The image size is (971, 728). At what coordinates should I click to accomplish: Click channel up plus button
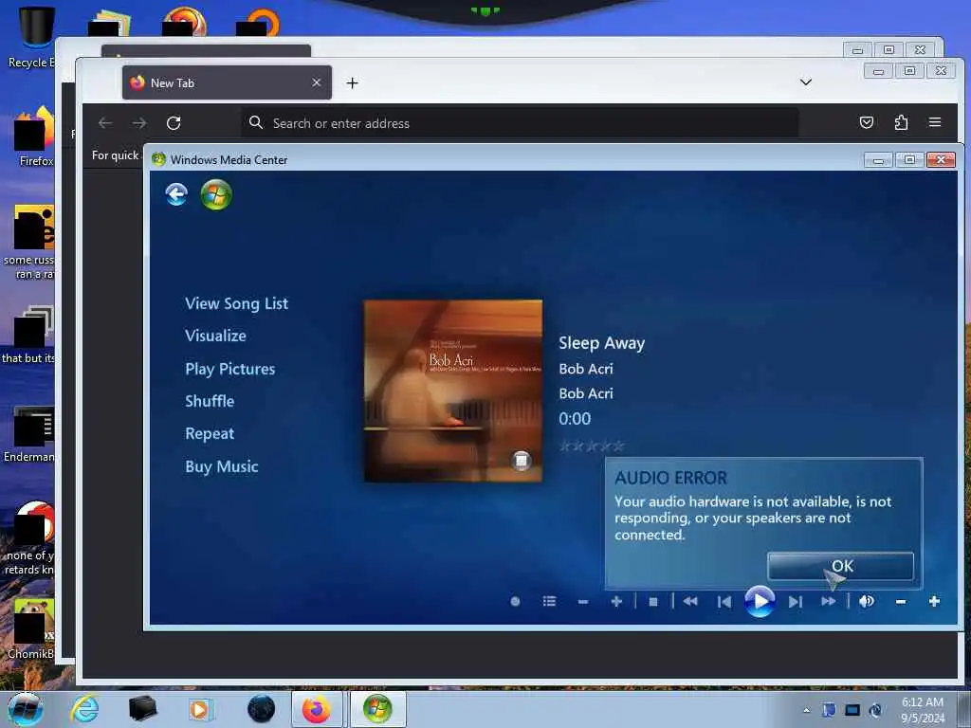click(616, 602)
